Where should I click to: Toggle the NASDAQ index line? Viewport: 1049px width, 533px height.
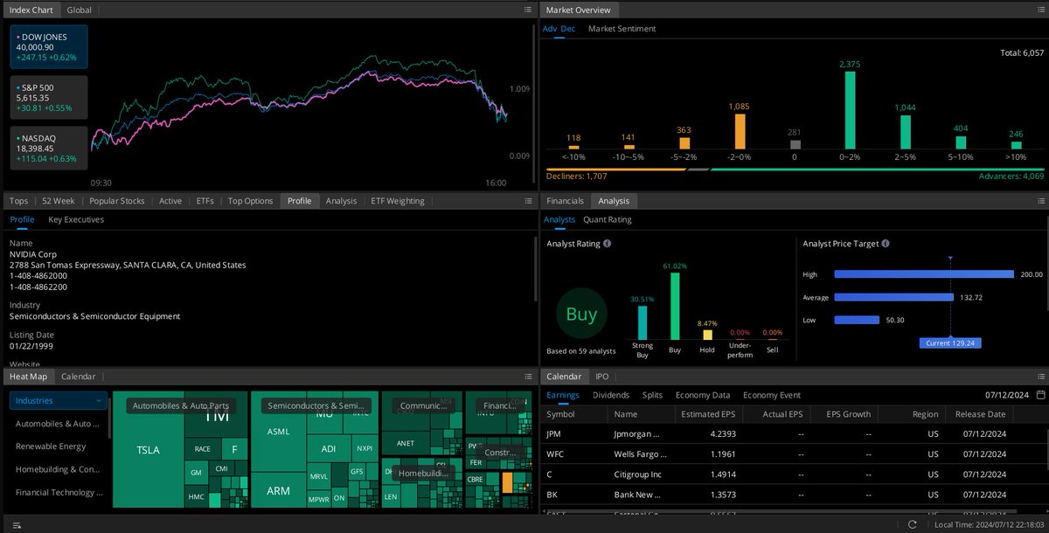coord(50,148)
